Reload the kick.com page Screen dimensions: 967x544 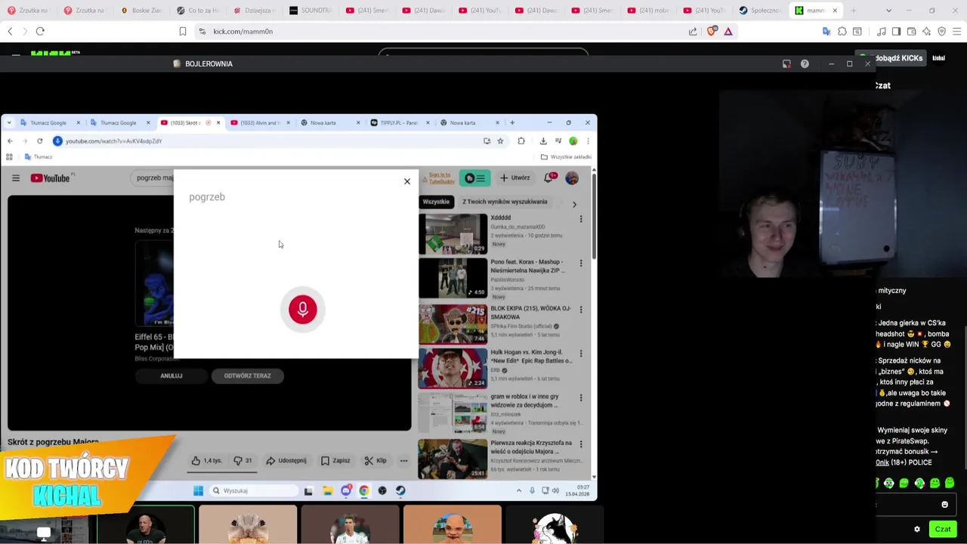click(40, 31)
